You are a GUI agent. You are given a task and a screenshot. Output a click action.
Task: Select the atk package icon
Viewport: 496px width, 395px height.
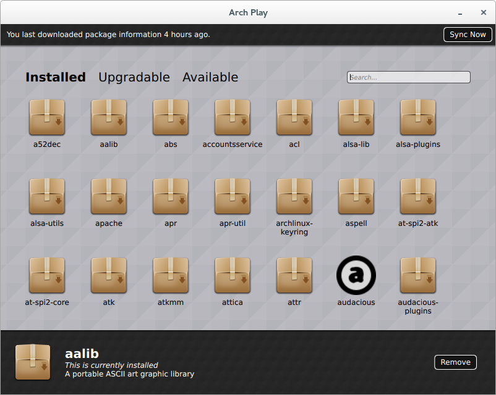(109, 275)
